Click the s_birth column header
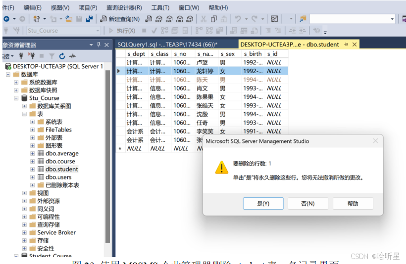Image resolution: width=406 pixels, height=264 pixels. 253,54
